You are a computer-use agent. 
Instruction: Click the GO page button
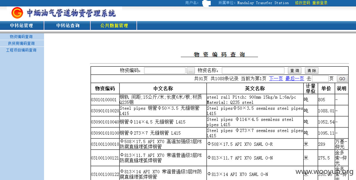342,79
